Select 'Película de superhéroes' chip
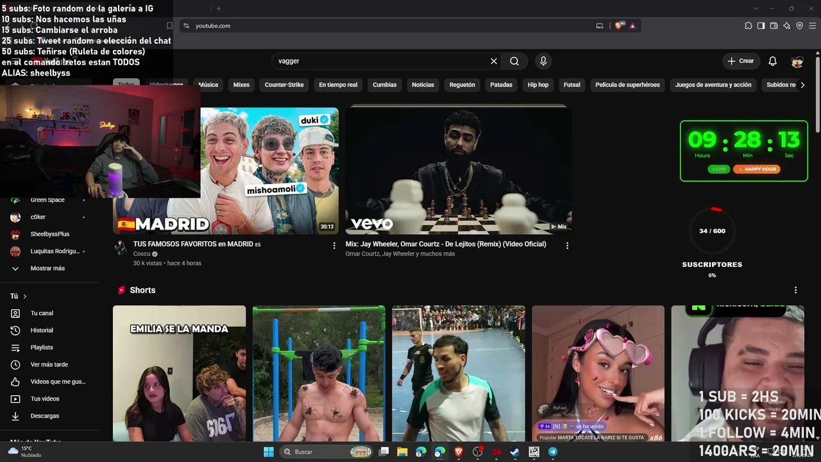The width and height of the screenshot is (821, 462). coord(627,85)
